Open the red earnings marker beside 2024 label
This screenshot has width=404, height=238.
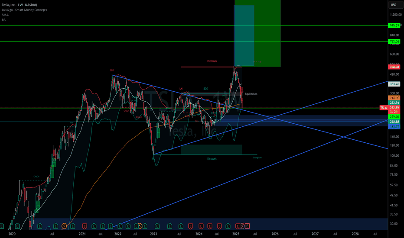coord(201,226)
